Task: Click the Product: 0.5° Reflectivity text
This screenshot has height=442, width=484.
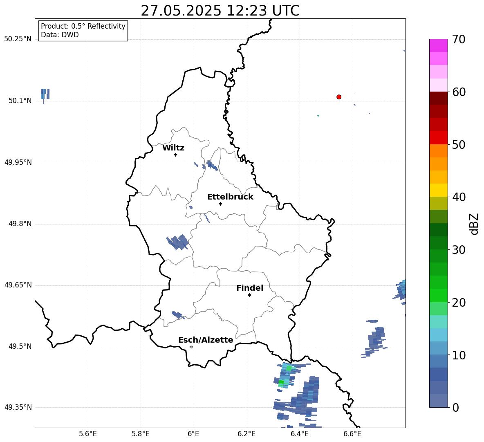Action: tap(83, 26)
